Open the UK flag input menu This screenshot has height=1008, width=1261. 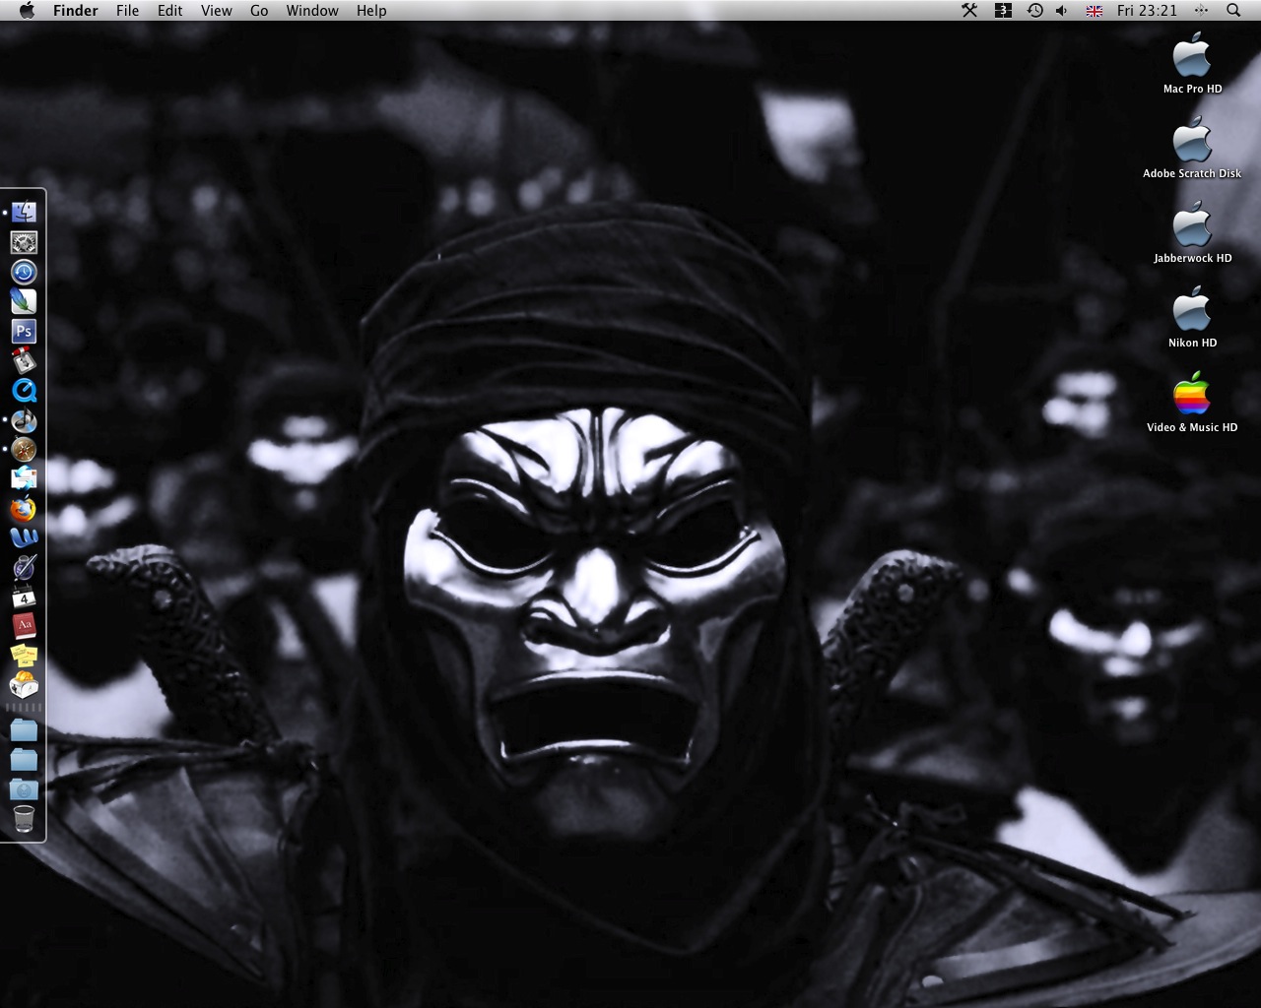(1094, 11)
